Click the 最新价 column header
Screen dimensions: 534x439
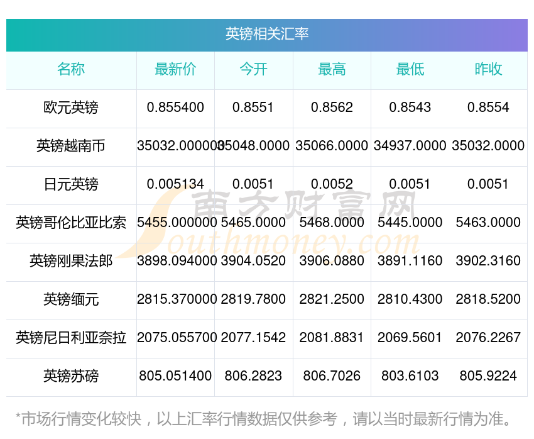click(x=175, y=69)
